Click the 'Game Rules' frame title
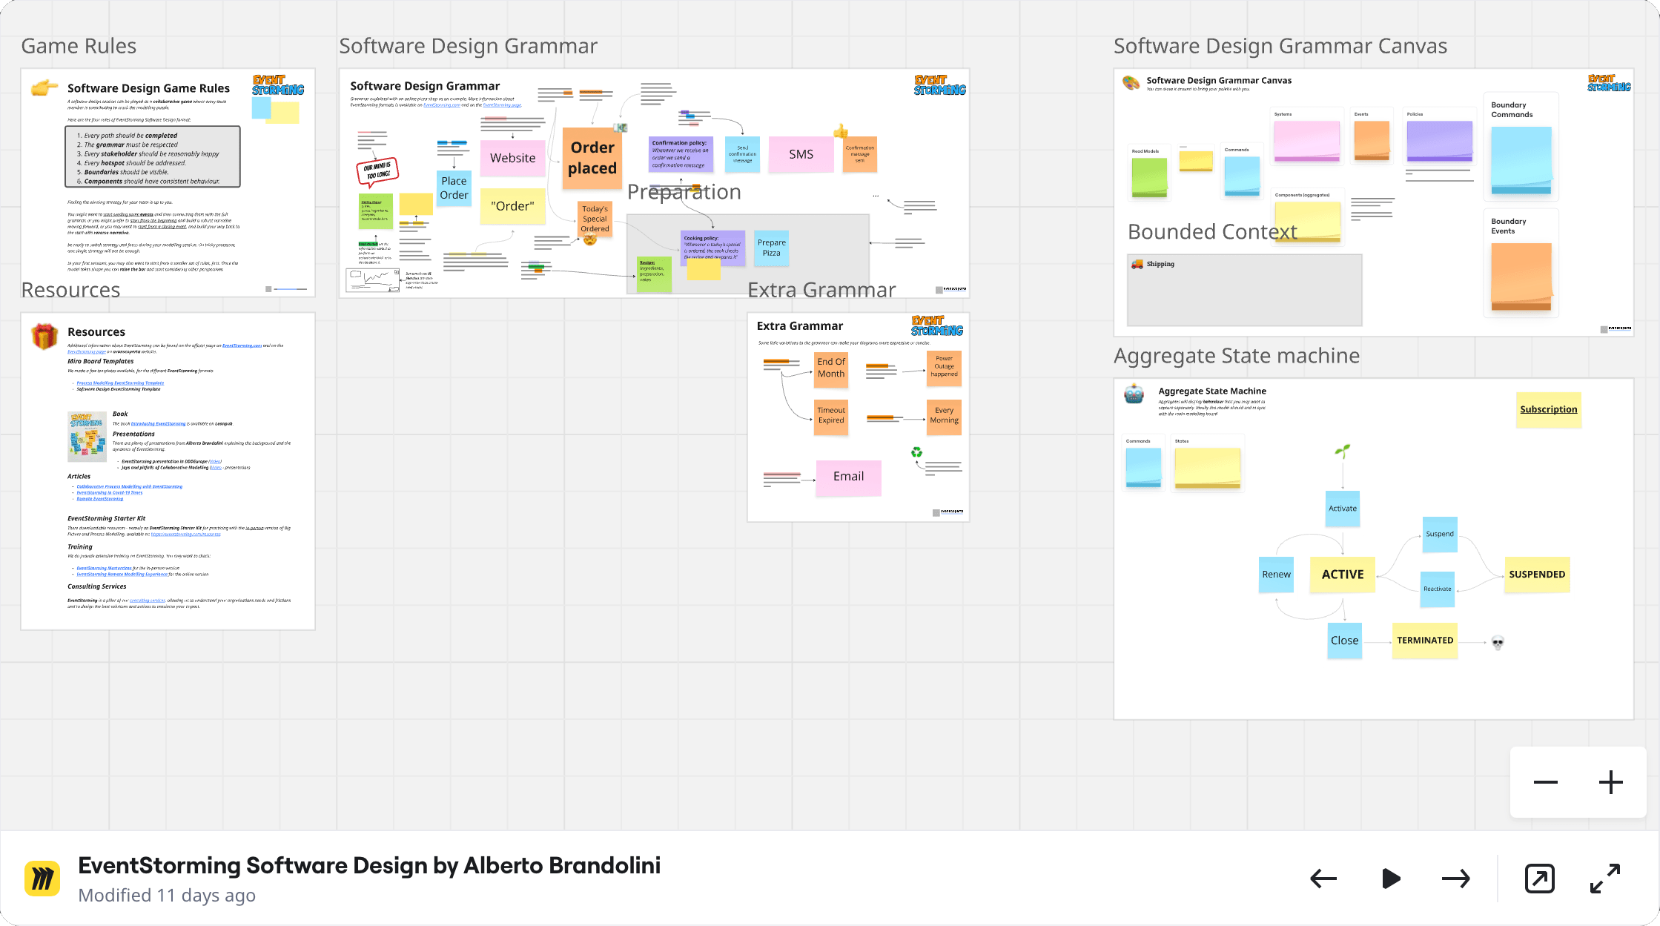Image resolution: width=1660 pixels, height=926 pixels. click(79, 46)
